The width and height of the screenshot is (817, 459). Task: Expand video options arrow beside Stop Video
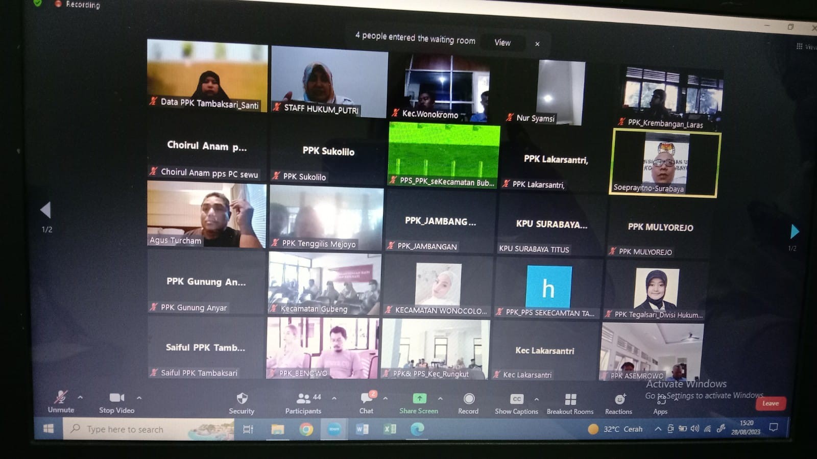pyautogui.click(x=139, y=397)
